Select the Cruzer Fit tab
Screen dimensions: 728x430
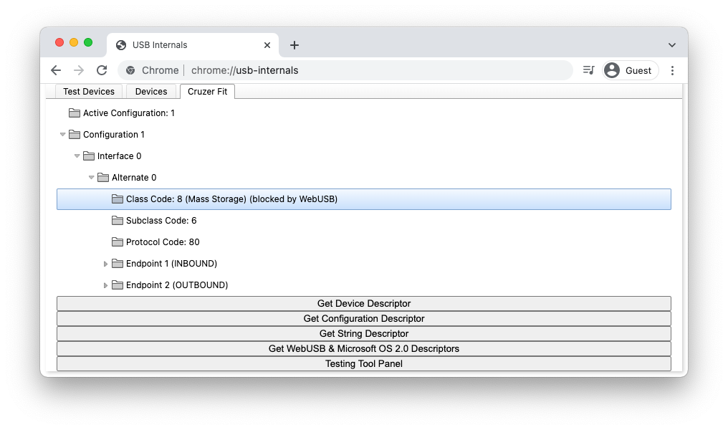pyautogui.click(x=208, y=92)
